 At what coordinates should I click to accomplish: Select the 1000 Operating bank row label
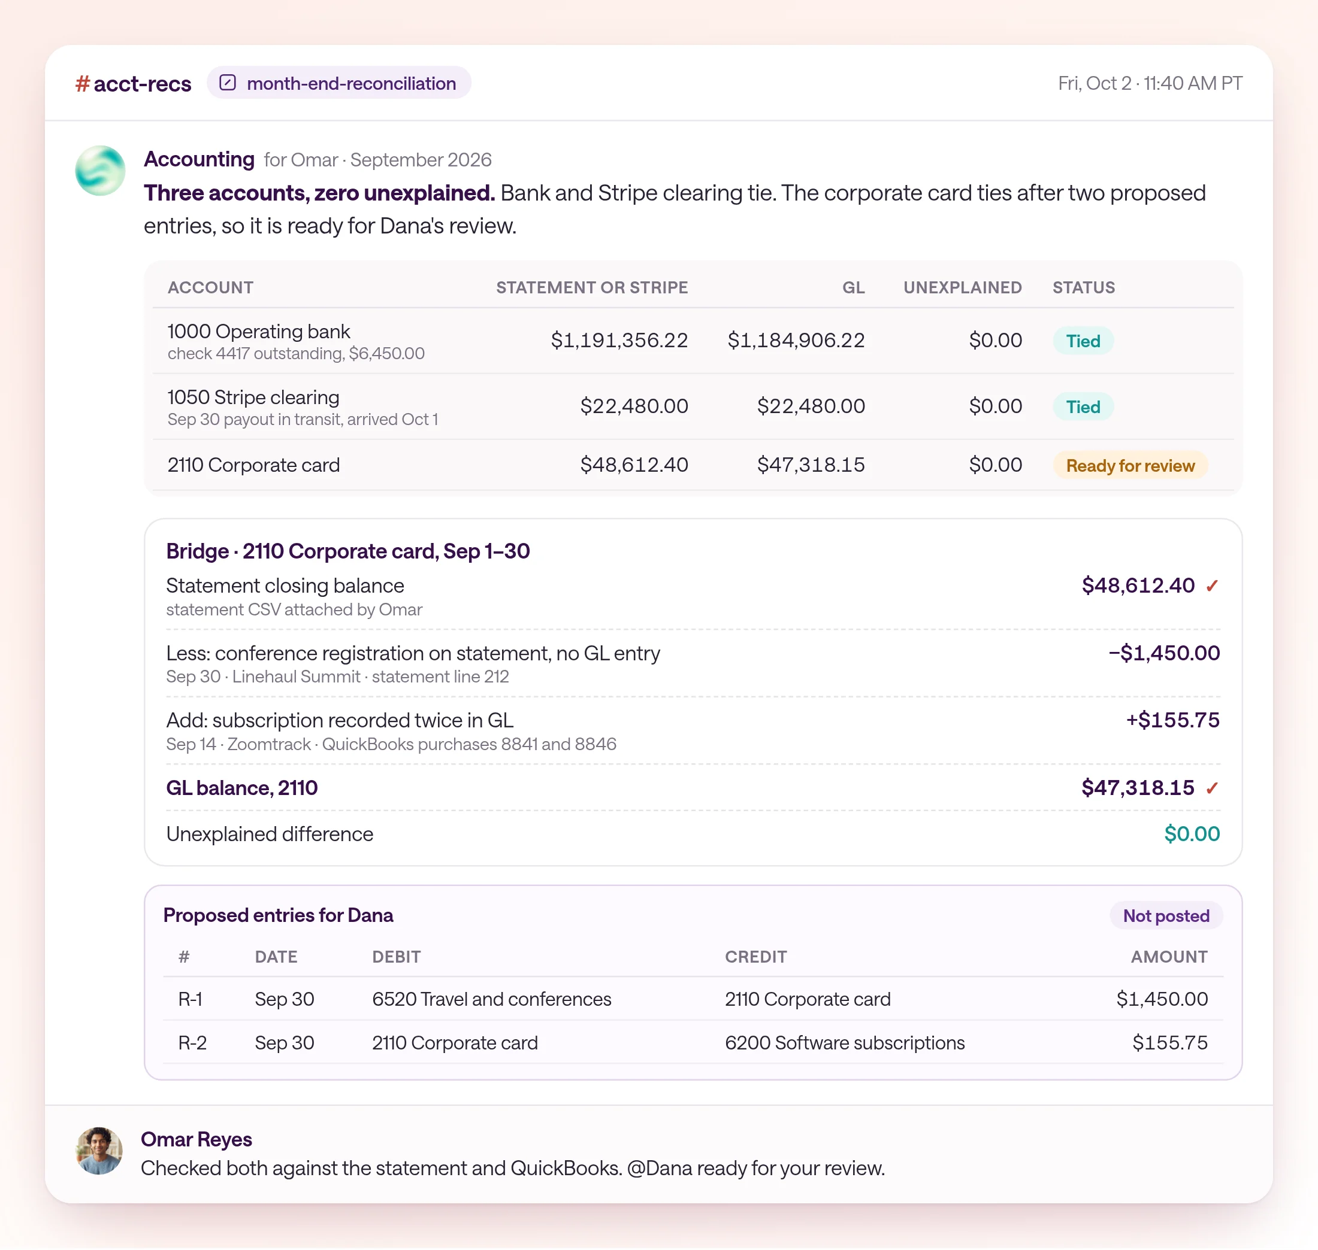coord(259,332)
